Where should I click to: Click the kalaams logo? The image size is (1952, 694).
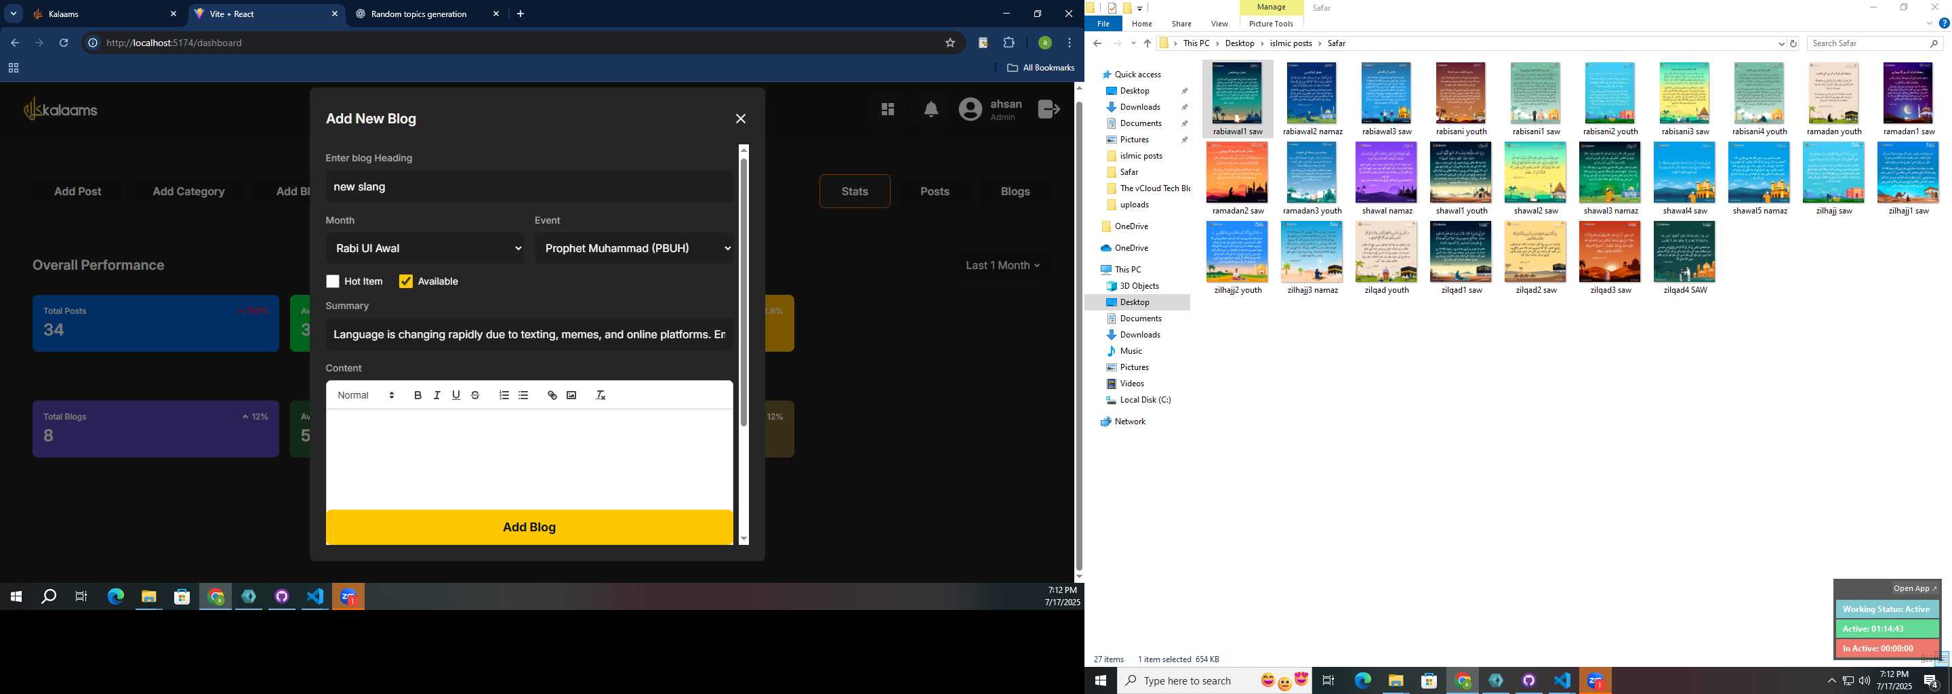(x=60, y=110)
